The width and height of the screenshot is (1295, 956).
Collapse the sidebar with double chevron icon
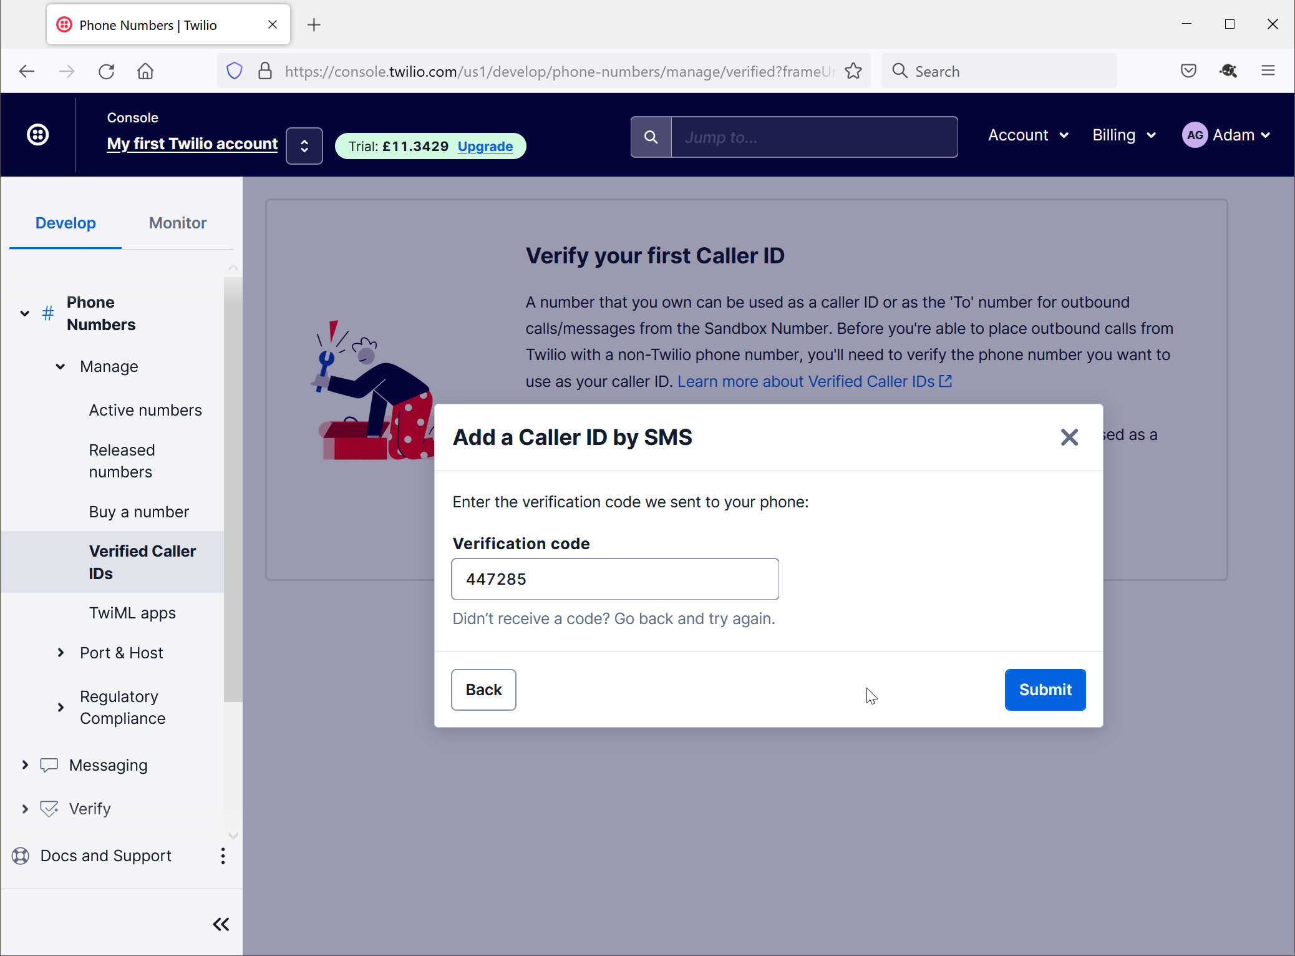(221, 924)
